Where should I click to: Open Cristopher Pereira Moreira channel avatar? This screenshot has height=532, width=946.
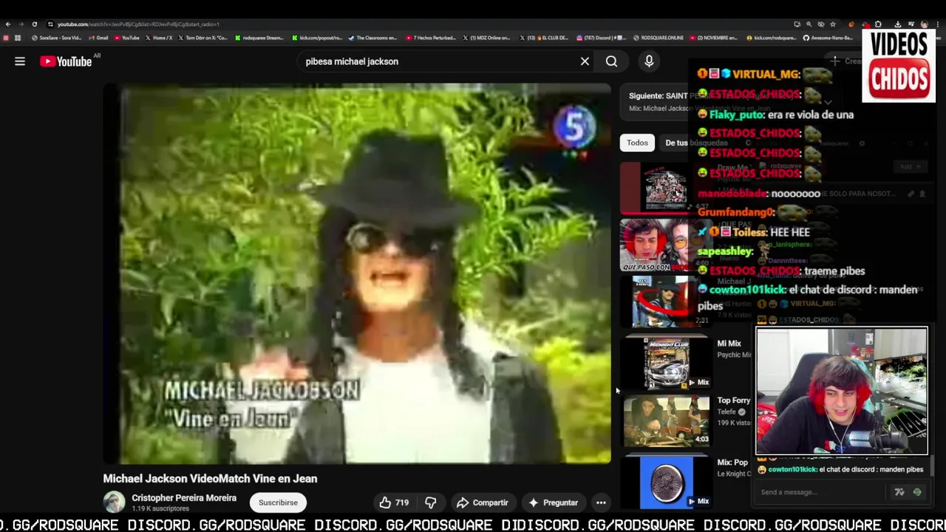coord(114,502)
